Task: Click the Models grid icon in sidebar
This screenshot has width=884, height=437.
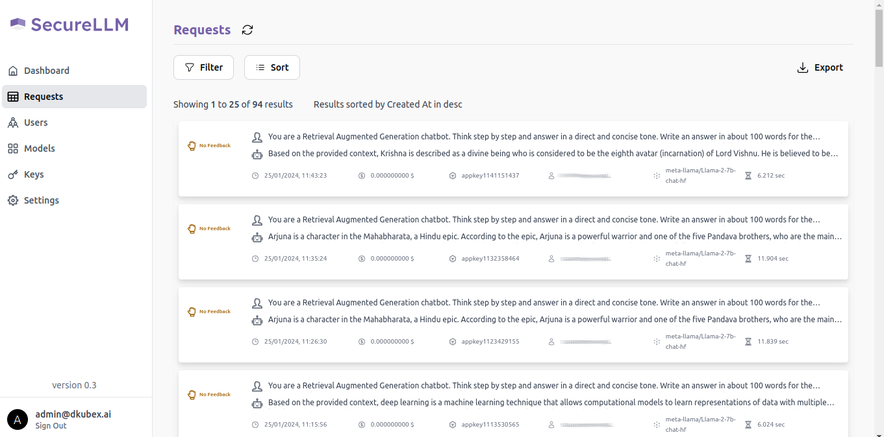Action: click(13, 148)
